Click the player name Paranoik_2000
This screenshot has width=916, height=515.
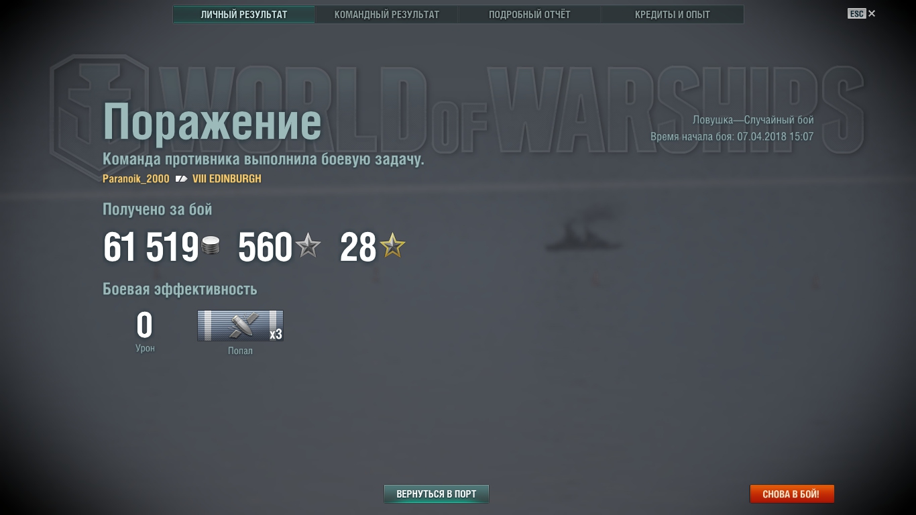point(136,179)
